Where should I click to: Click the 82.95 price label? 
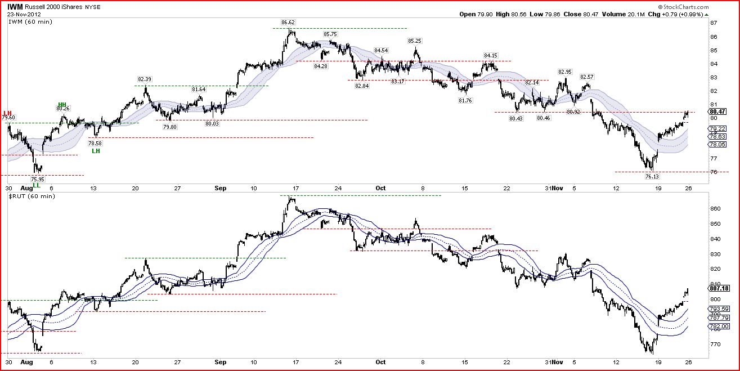click(x=565, y=72)
